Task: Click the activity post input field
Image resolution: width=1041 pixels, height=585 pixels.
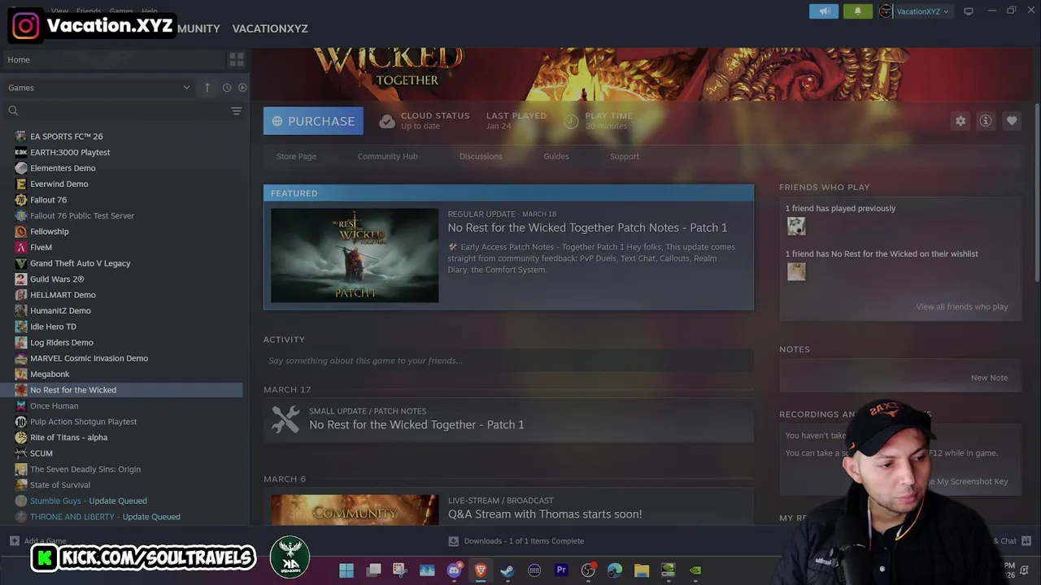Action: (x=508, y=361)
